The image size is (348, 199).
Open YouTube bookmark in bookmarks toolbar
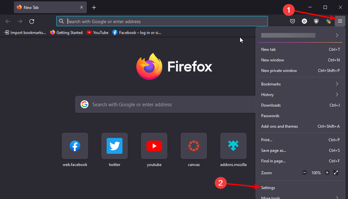(x=97, y=33)
